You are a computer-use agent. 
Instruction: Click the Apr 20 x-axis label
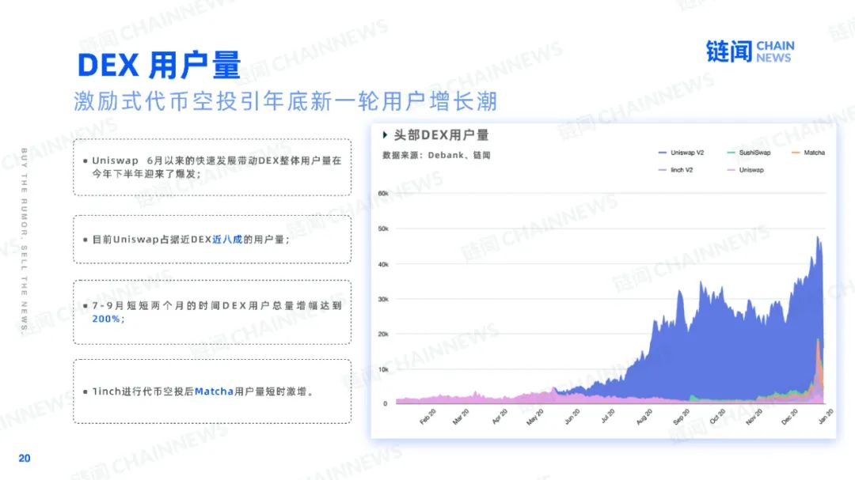(500, 416)
